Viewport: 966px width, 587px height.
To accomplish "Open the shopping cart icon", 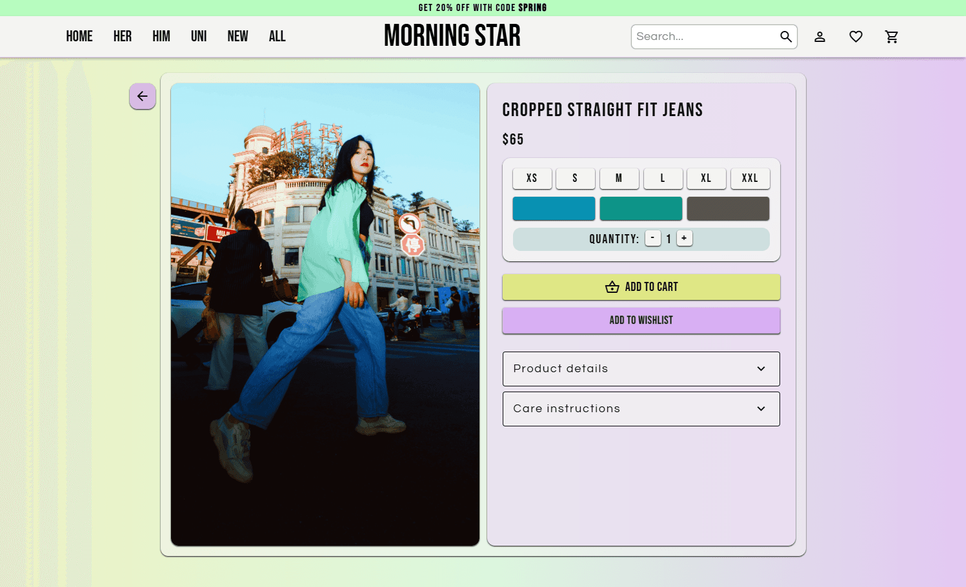I will 892,37.
